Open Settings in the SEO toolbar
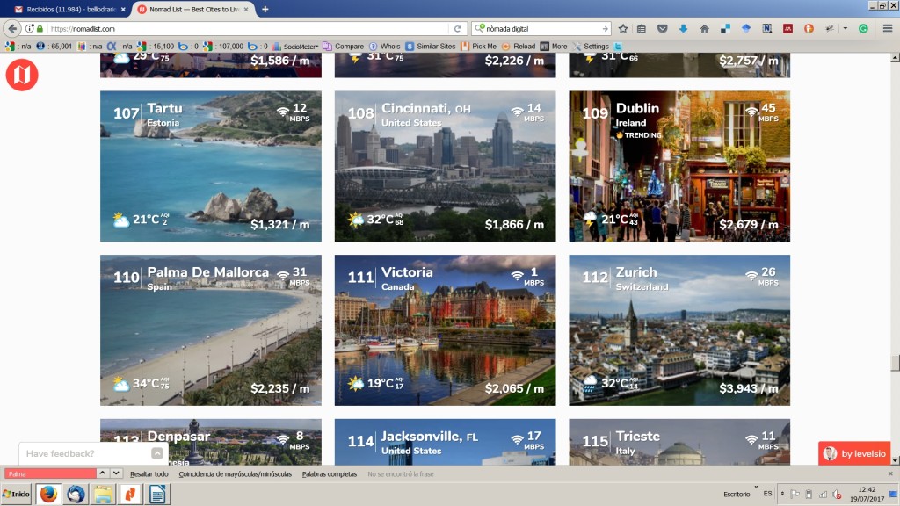 pyautogui.click(x=591, y=47)
